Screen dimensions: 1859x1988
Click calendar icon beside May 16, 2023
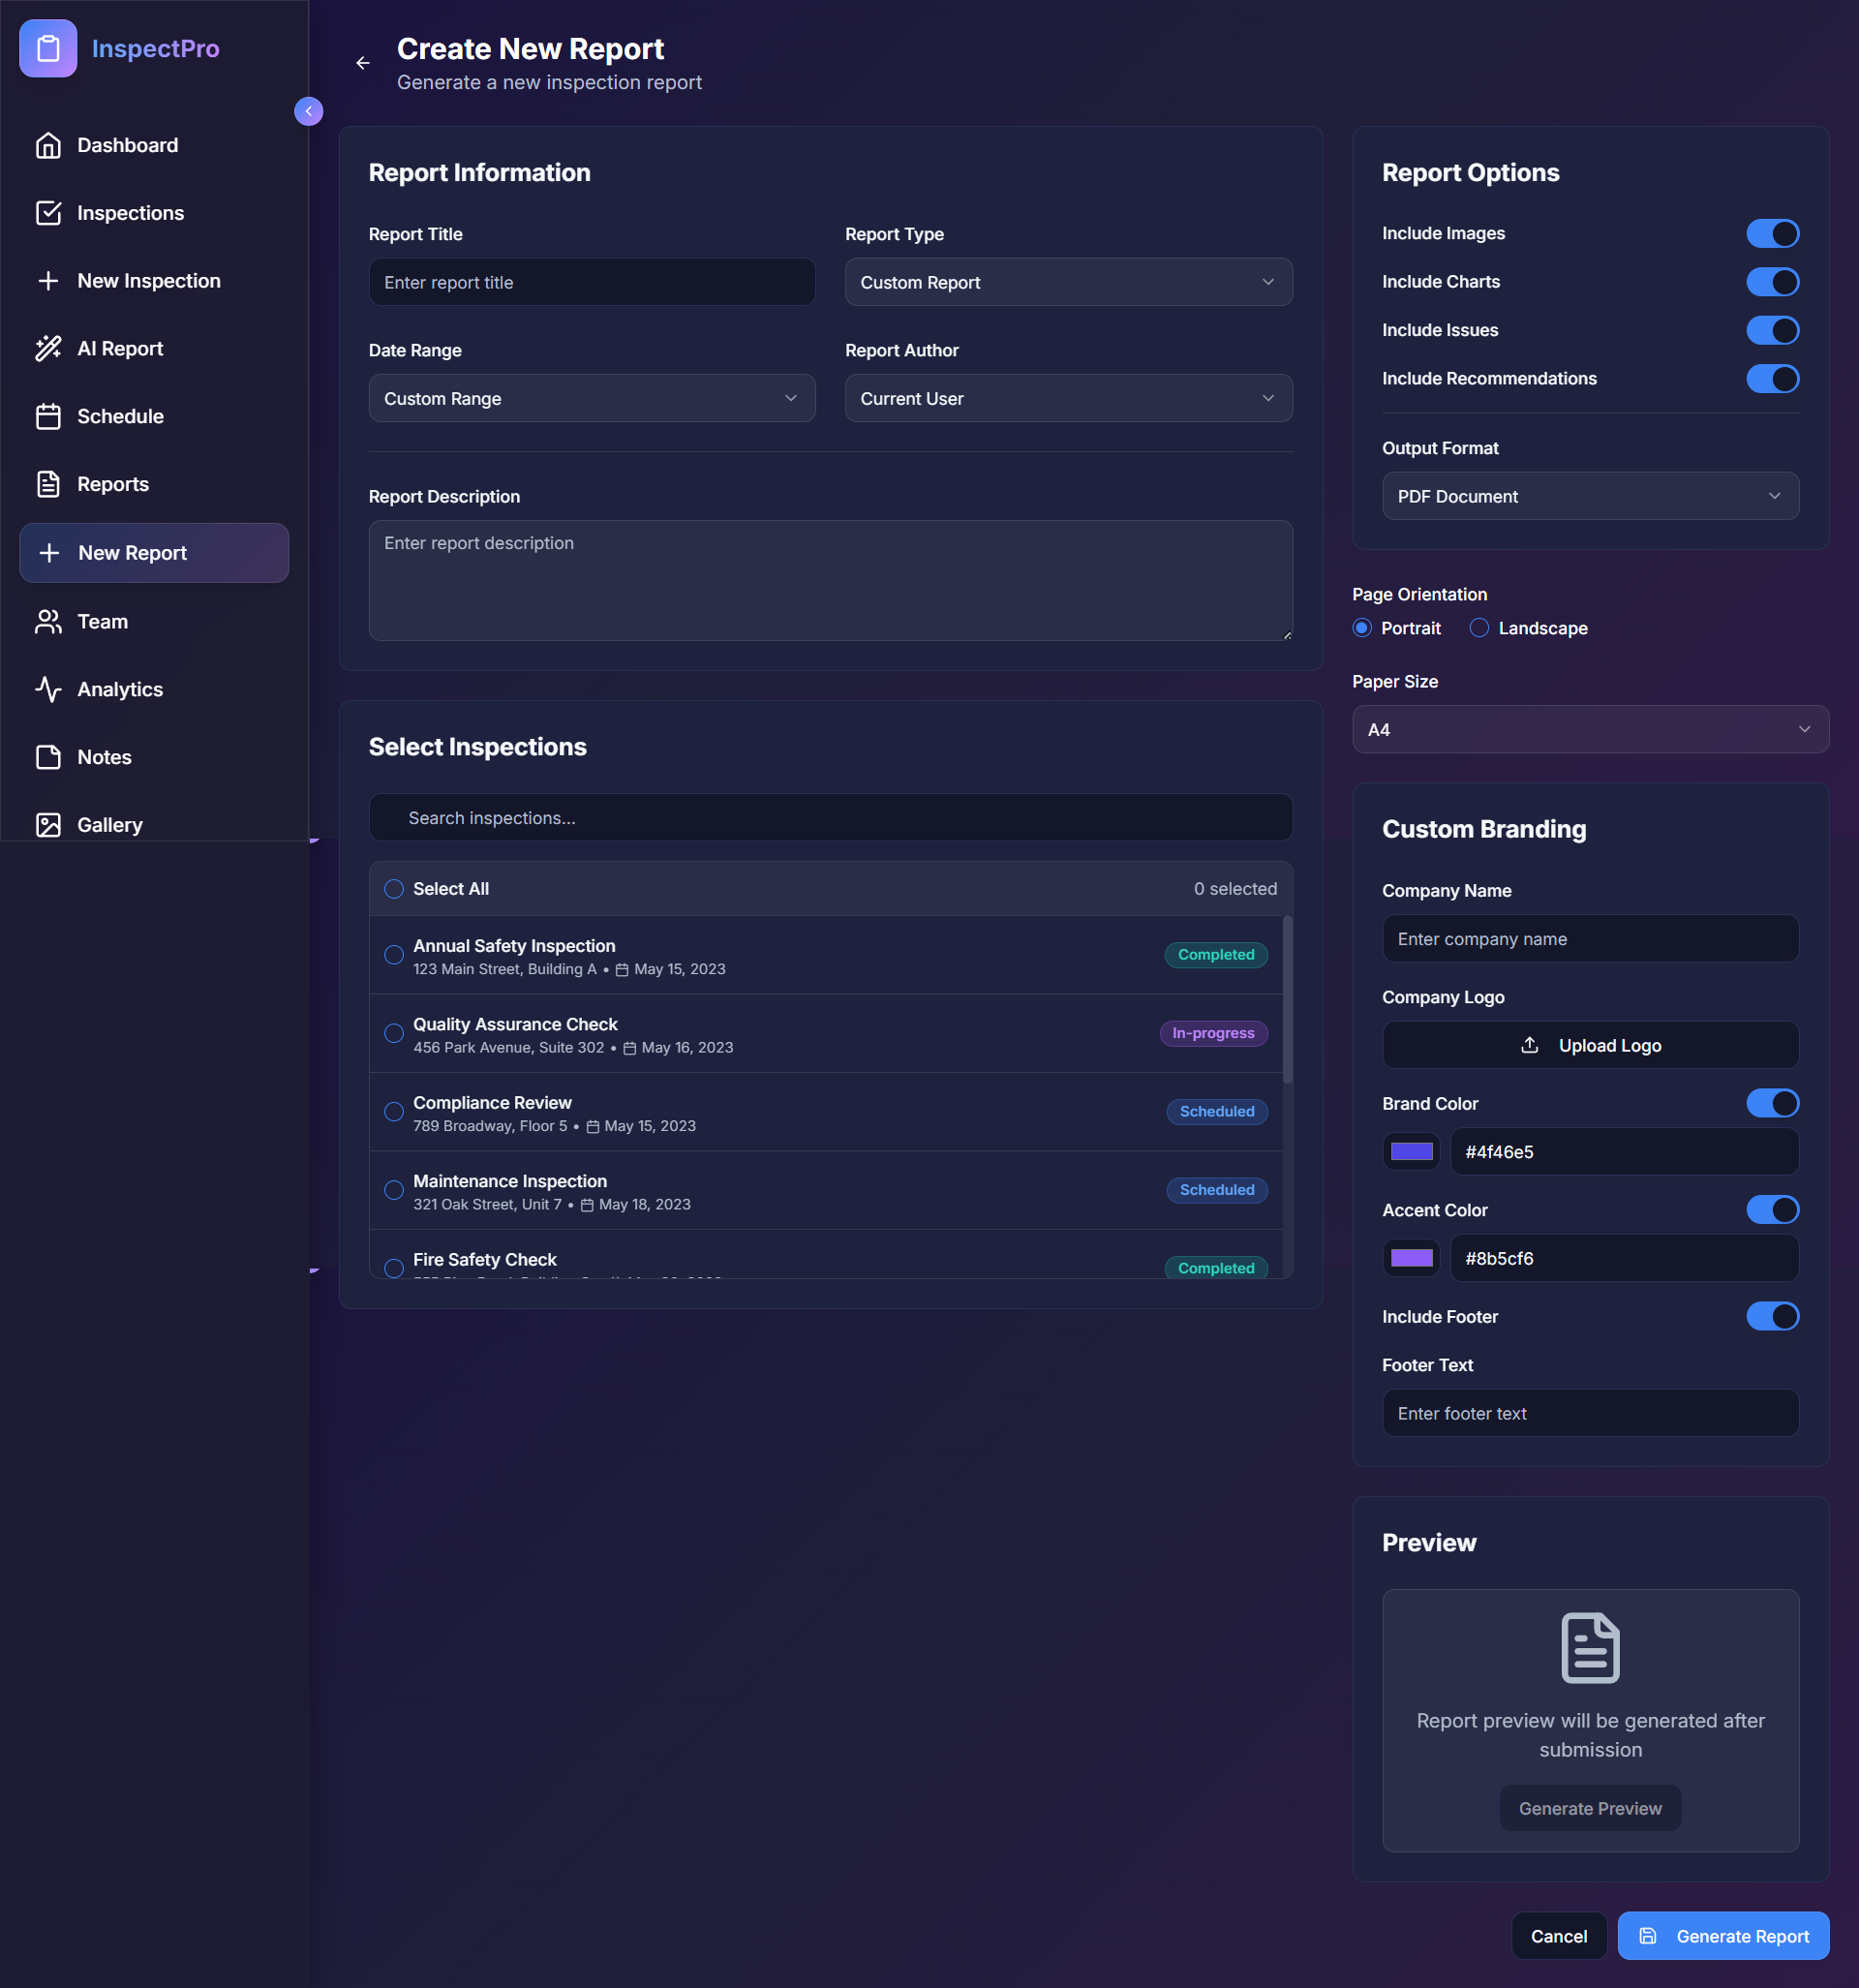(630, 1048)
